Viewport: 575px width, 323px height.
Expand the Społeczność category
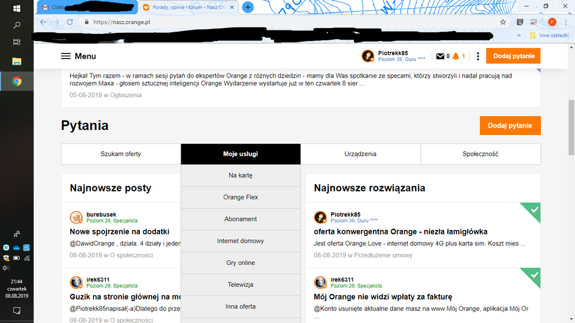pyautogui.click(x=480, y=154)
